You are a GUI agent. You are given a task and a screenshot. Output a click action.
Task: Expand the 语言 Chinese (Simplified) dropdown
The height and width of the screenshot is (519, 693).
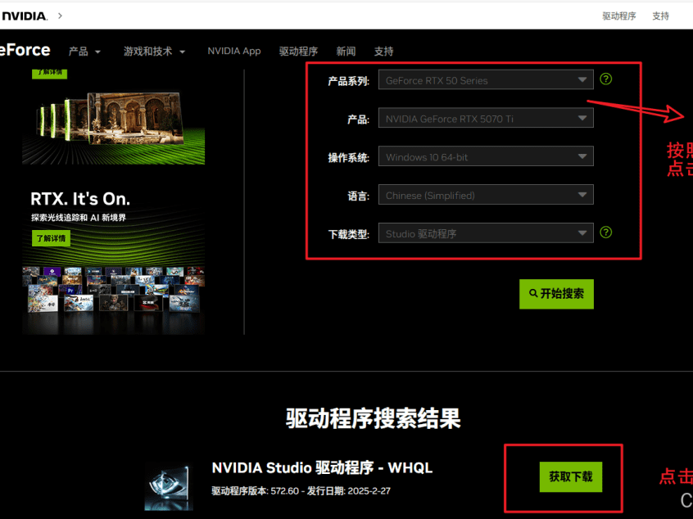tap(486, 195)
